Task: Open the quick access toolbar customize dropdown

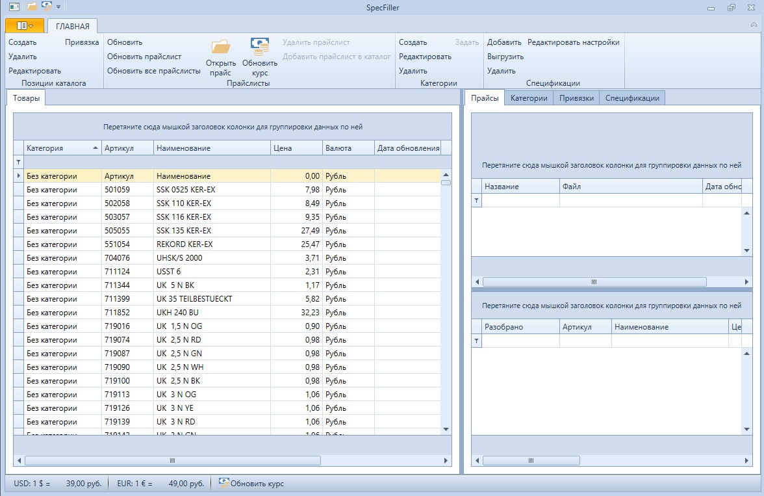Action: [x=58, y=7]
